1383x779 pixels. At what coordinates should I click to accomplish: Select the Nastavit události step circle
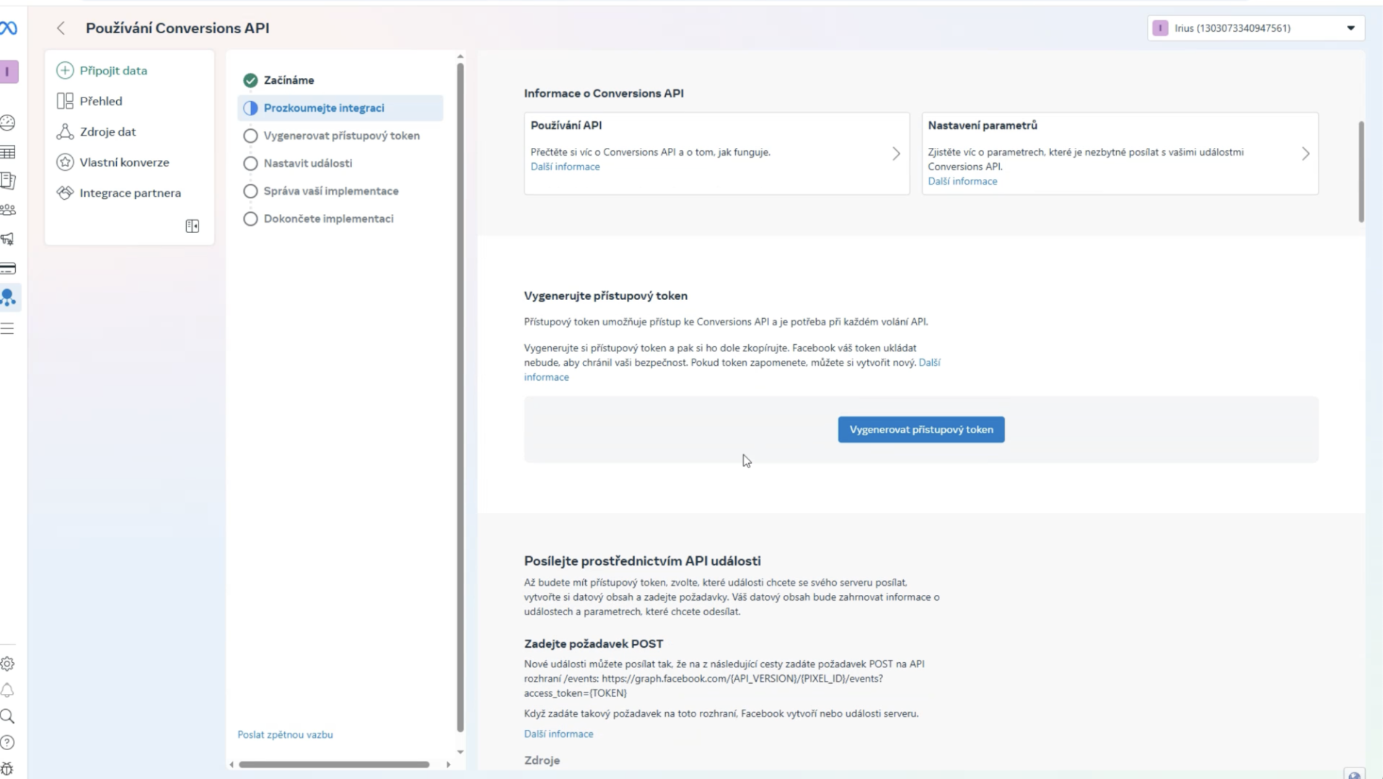(250, 164)
